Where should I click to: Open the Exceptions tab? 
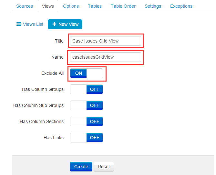181,6
